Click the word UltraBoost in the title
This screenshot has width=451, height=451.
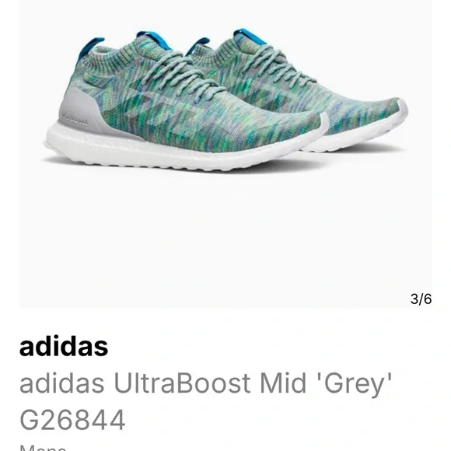click(x=182, y=383)
